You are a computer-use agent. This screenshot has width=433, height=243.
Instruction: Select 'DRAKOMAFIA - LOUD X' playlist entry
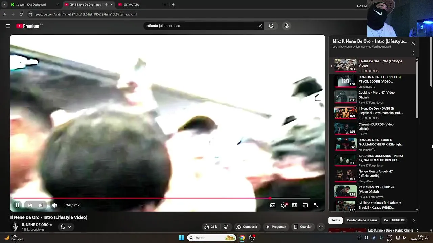[372, 145]
